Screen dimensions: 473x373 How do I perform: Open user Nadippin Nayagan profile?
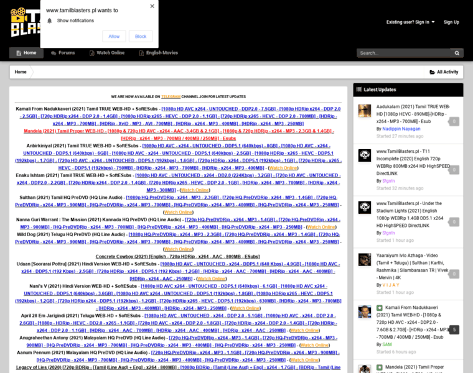401,129
